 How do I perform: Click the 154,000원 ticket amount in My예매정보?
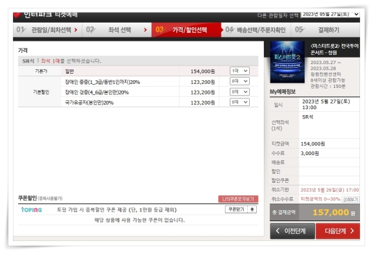coord(312,143)
